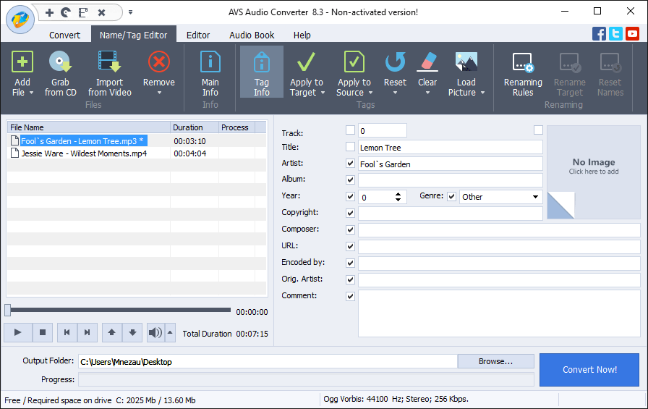Expand the Remove dropdown arrow

[x=159, y=93]
